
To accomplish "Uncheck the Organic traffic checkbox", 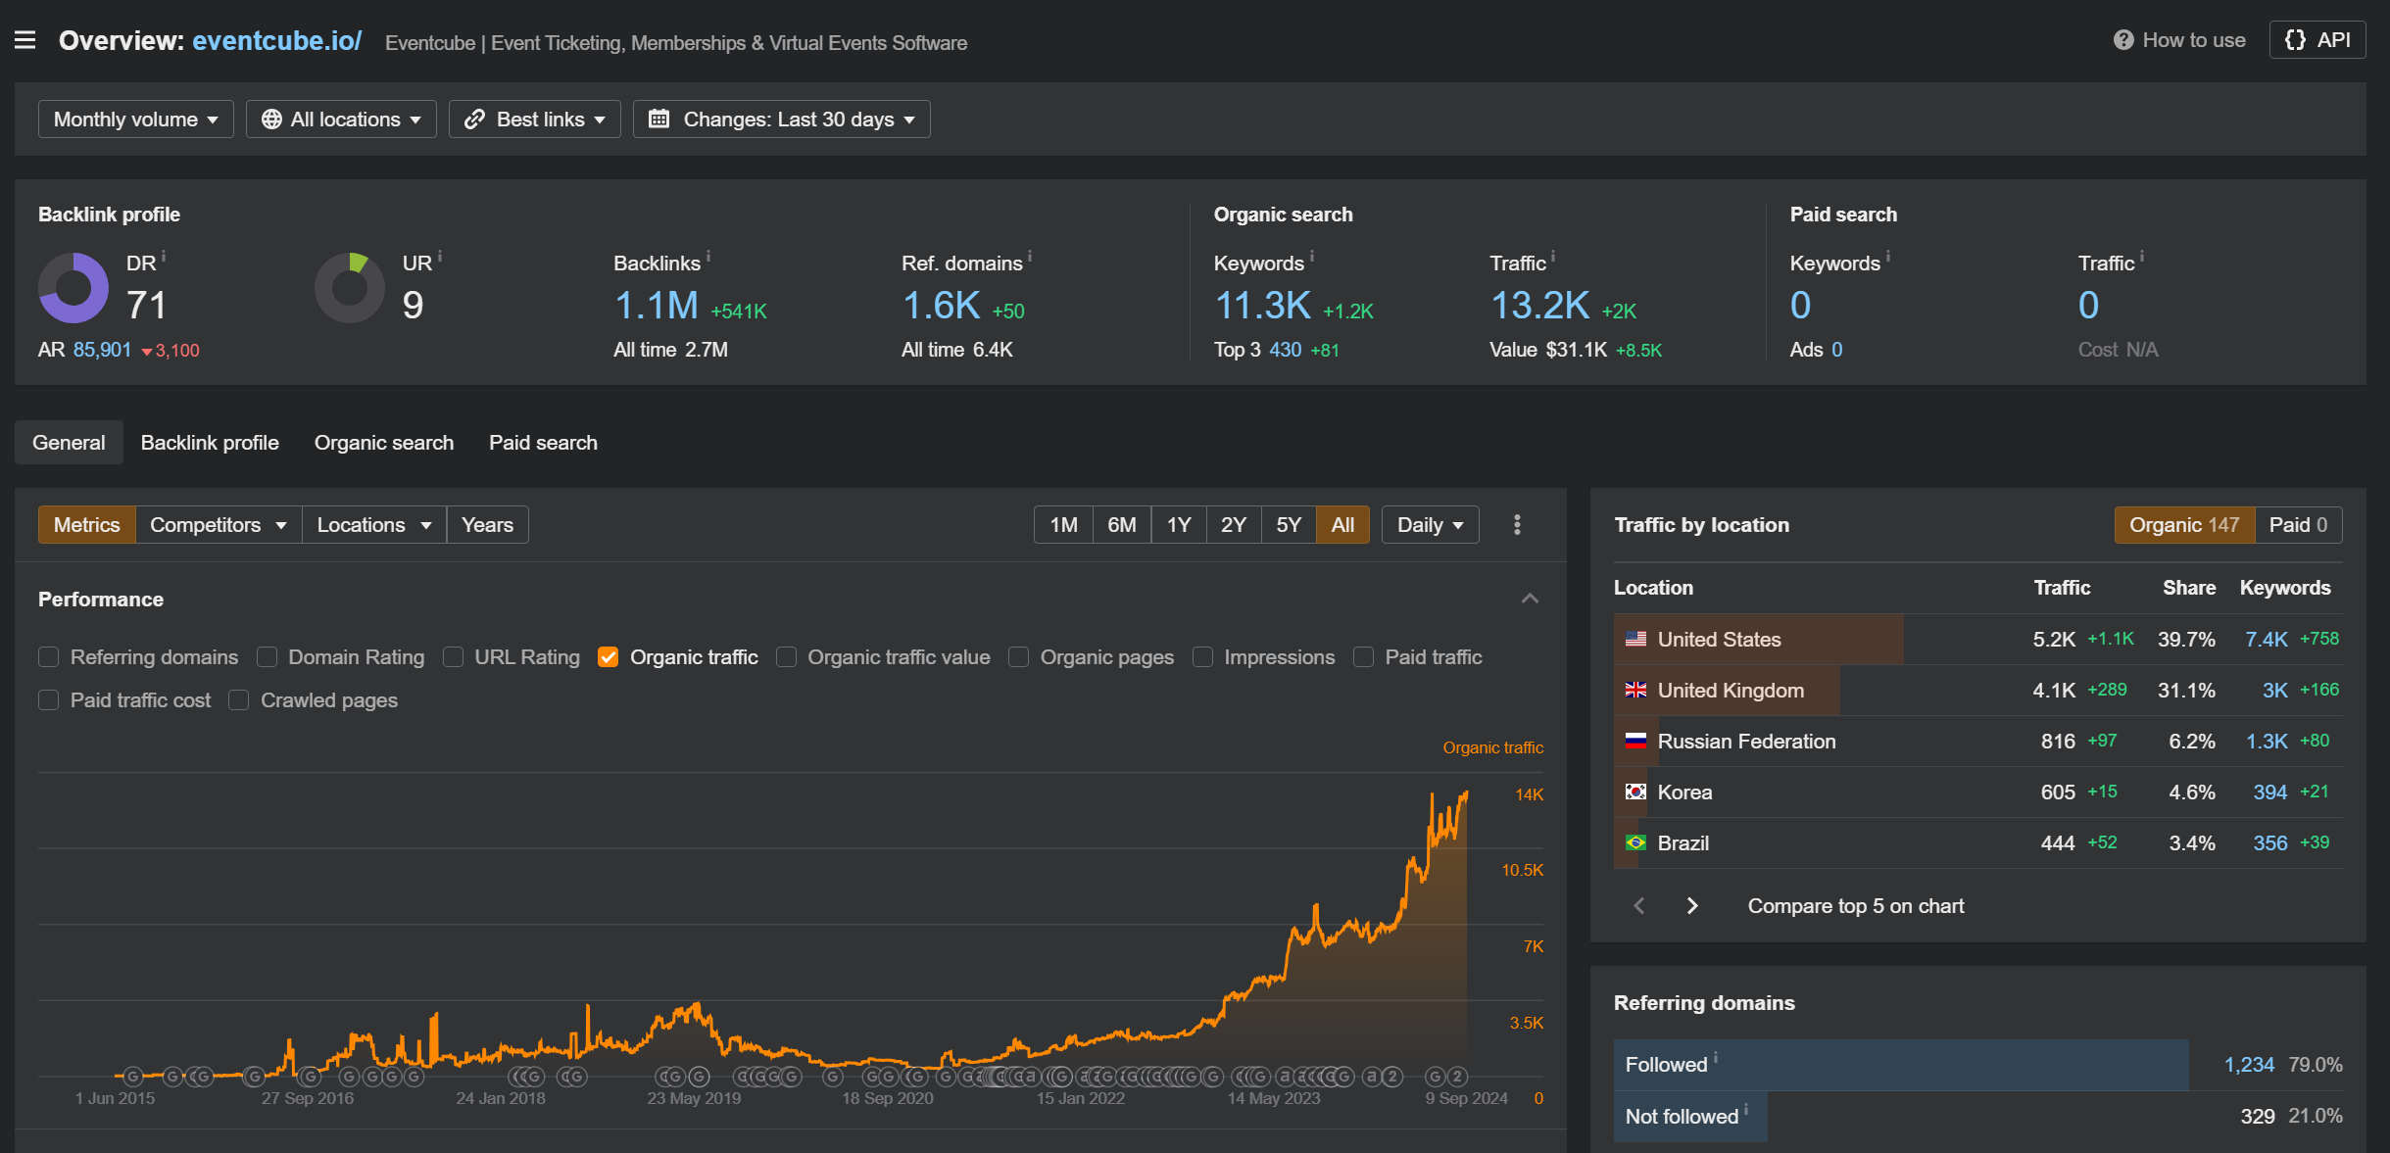I will [609, 656].
